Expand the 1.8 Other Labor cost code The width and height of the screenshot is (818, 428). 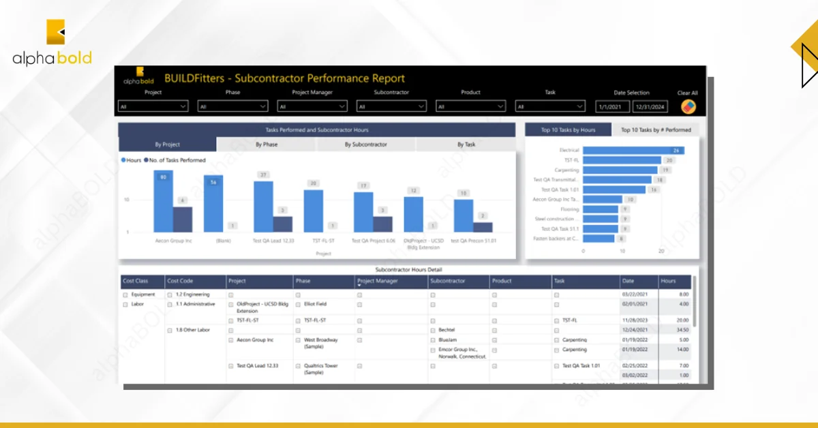[170, 330]
